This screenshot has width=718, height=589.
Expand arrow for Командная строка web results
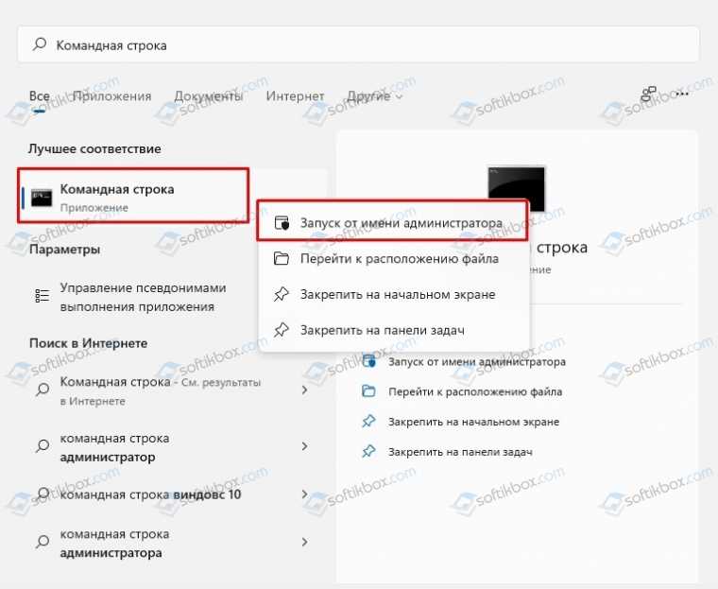coord(305,390)
